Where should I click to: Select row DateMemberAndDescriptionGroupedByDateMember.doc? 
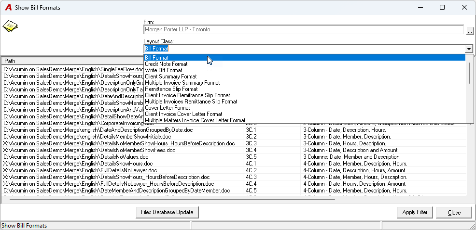234,191
